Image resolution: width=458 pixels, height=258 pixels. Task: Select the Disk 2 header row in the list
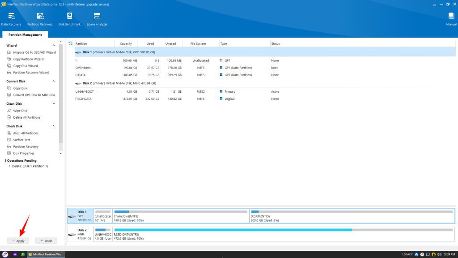click(265, 83)
